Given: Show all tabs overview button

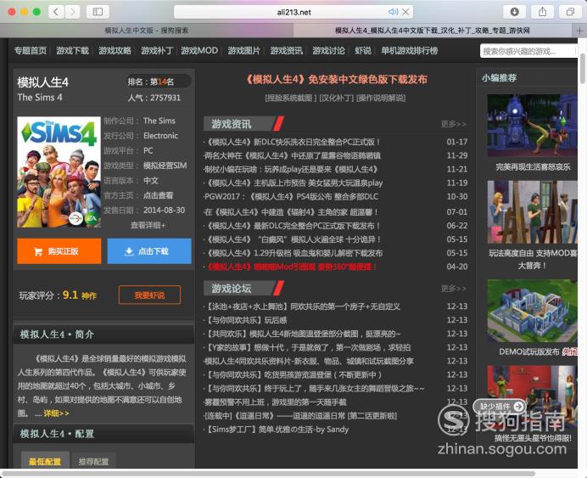Looking at the screenshot, I should (570, 12).
